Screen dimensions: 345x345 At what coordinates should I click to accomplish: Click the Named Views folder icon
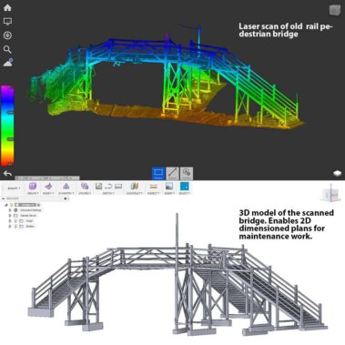[x=16, y=216]
